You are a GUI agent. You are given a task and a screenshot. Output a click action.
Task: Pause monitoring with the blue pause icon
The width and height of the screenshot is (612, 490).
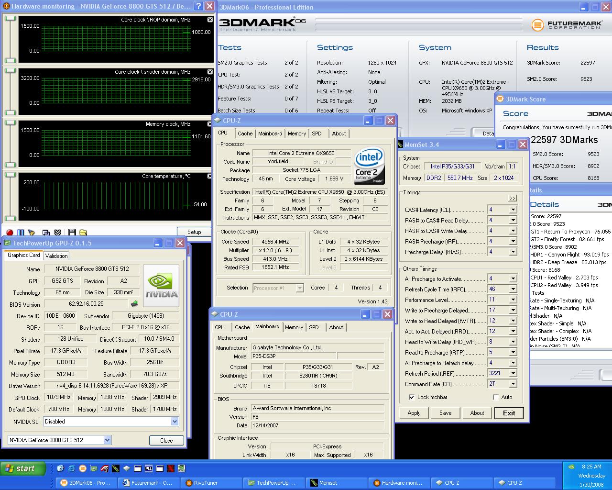click(21, 233)
